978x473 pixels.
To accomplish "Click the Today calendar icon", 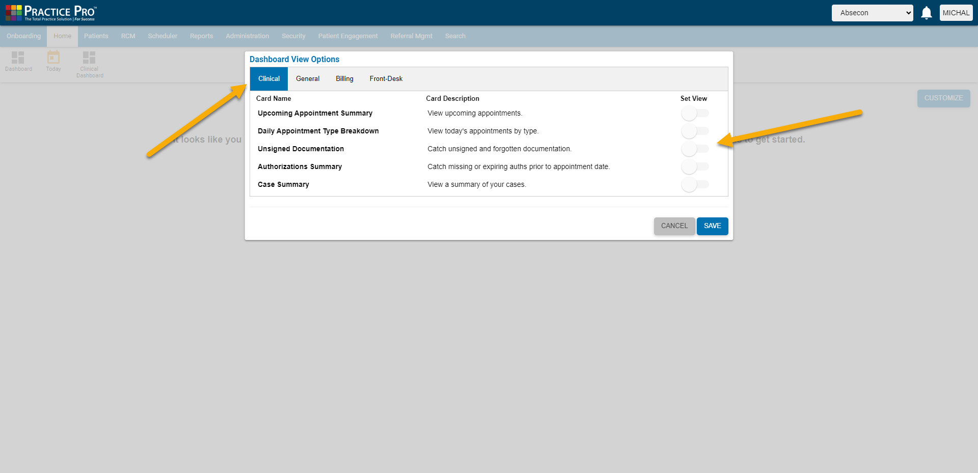I will (53, 61).
